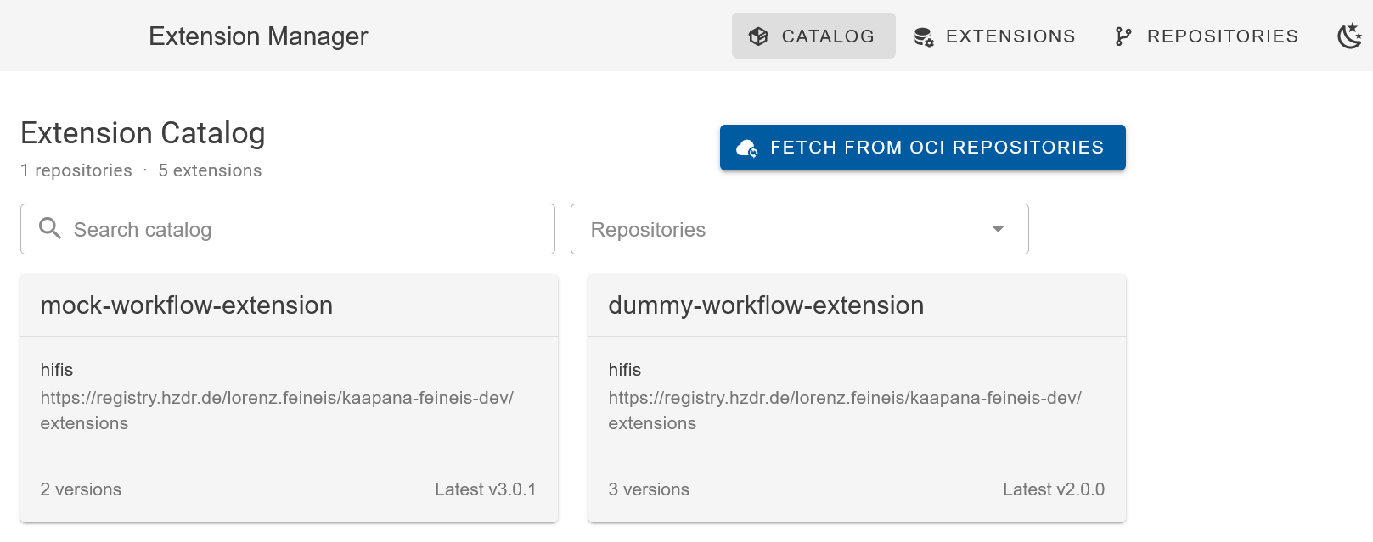Toggle dark mode with the moon icon
Screen dimensions: 1373x542
coord(1349,36)
